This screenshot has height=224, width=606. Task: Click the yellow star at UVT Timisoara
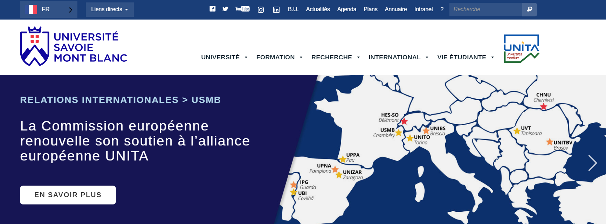(517, 131)
